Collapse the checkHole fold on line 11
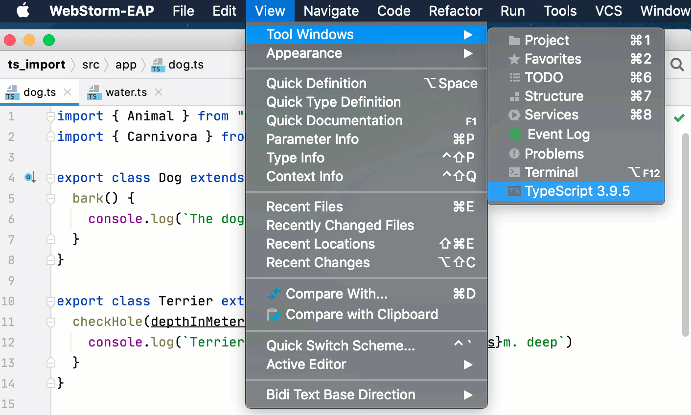Screen dimensions: 691x415 [x=50, y=322]
